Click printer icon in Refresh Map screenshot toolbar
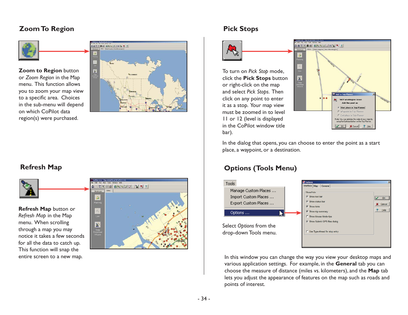The height and width of the screenshot is (315, 408). [110, 187]
